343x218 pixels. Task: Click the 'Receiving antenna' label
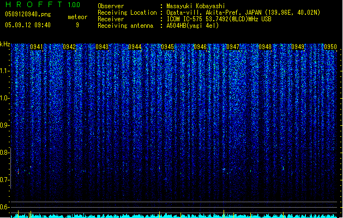point(125,26)
